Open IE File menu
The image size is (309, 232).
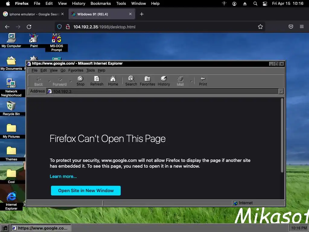(34, 70)
